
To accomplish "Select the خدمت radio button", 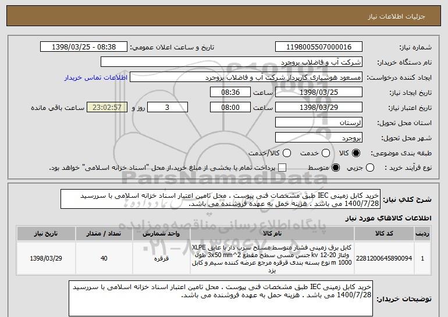I will tap(326, 153).
